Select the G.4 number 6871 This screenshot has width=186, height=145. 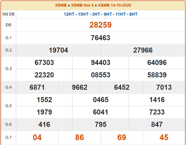click(37, 87)
